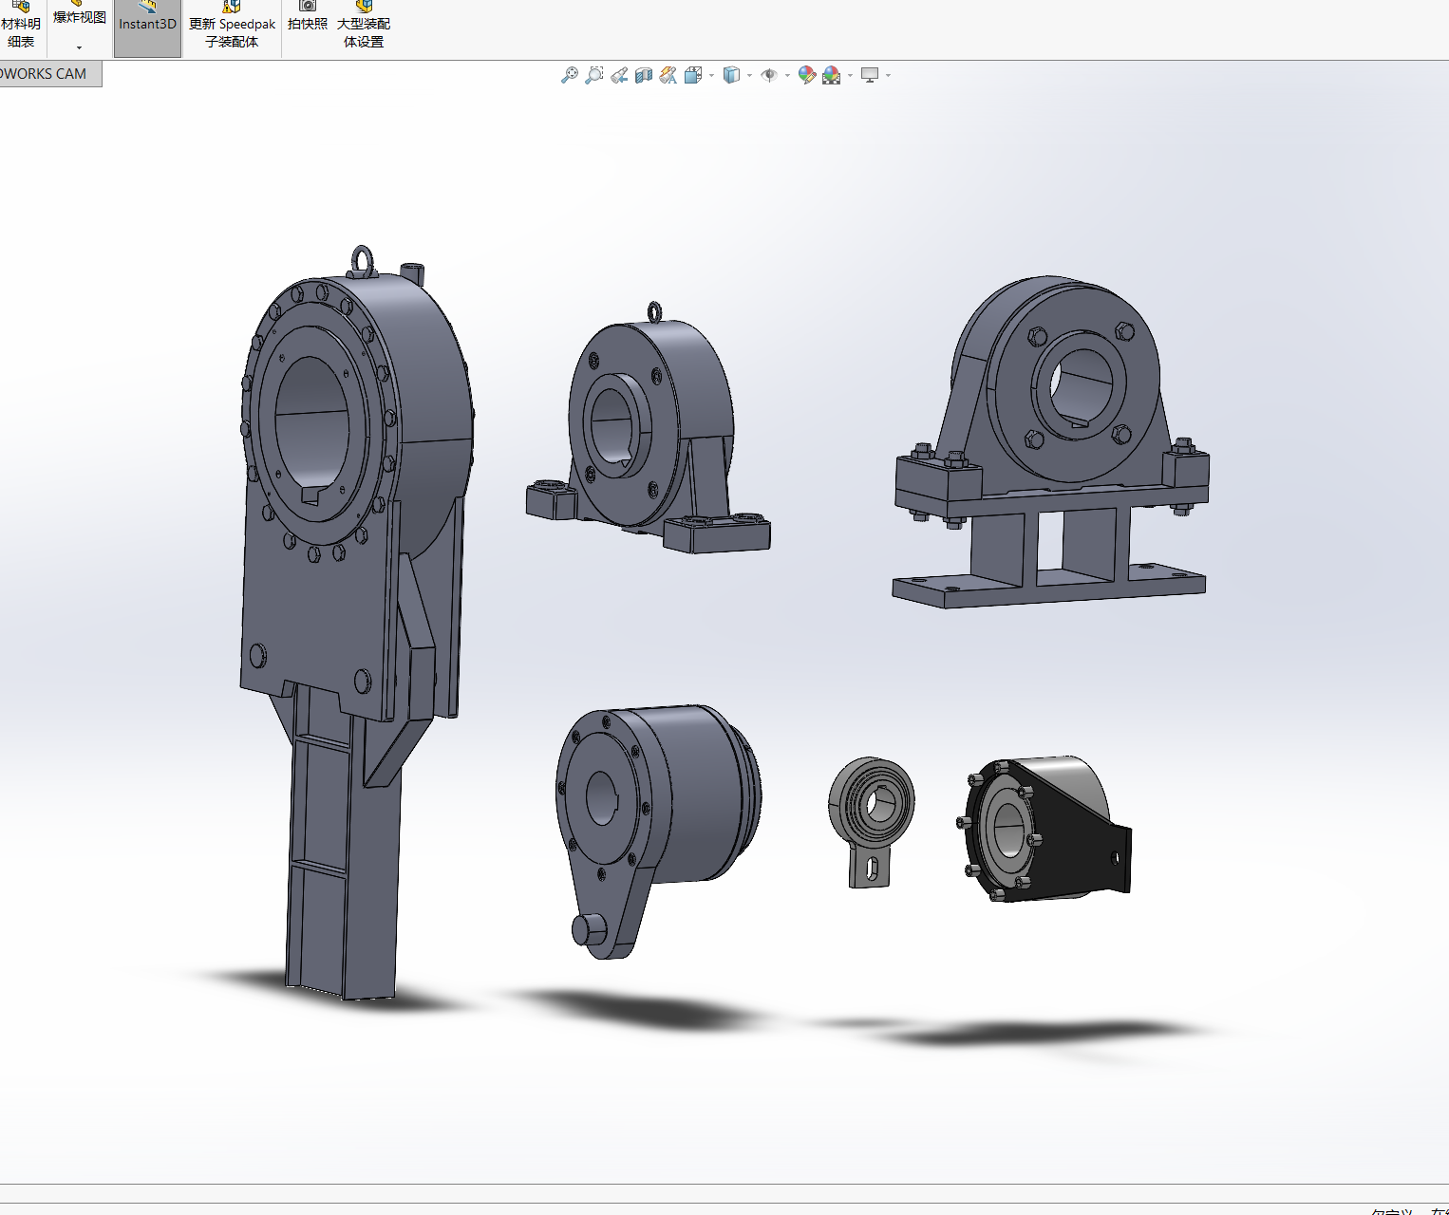Expand the 爆炸视图 dropdown arrow

click(x=79, y=47)
